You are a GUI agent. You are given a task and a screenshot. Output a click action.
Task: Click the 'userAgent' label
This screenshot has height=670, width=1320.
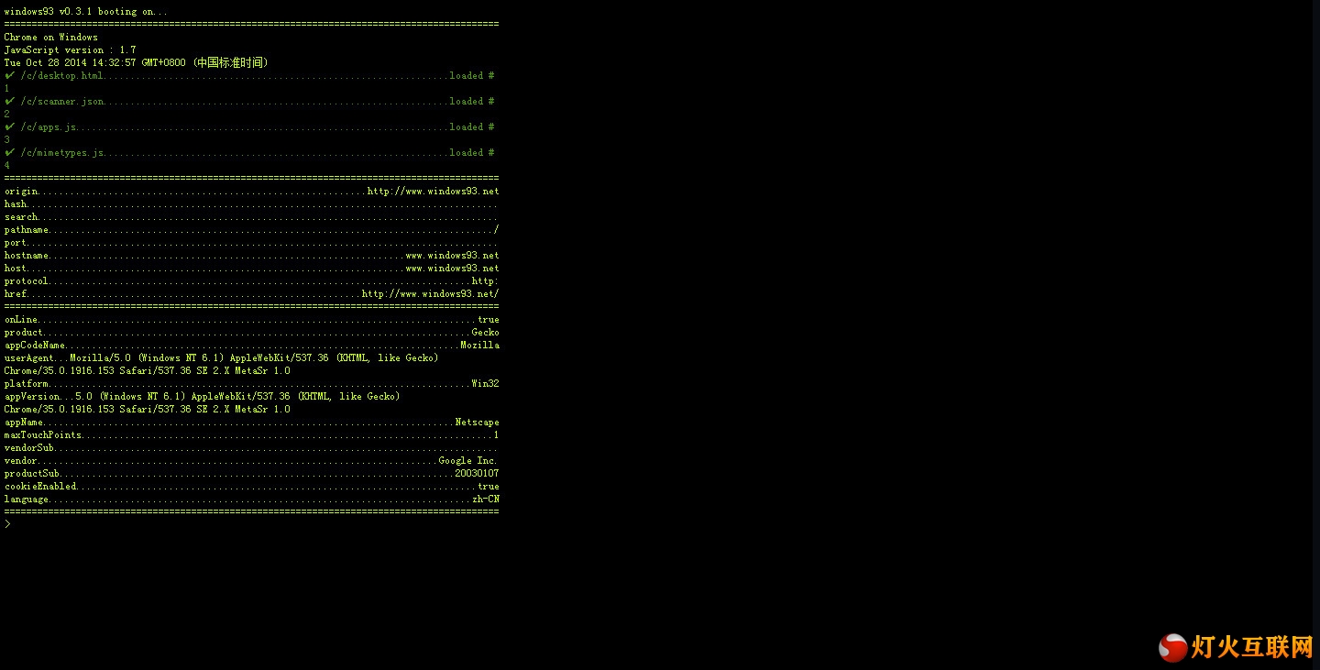29,358
